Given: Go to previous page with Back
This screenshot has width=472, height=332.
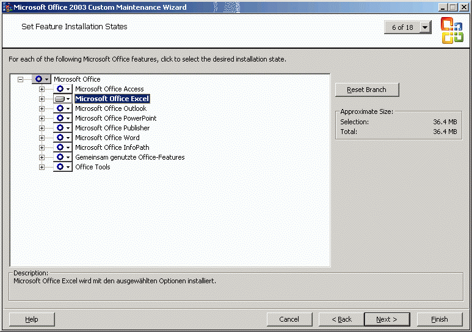Looking at the screenshot, I should click(x=341, y=319).
